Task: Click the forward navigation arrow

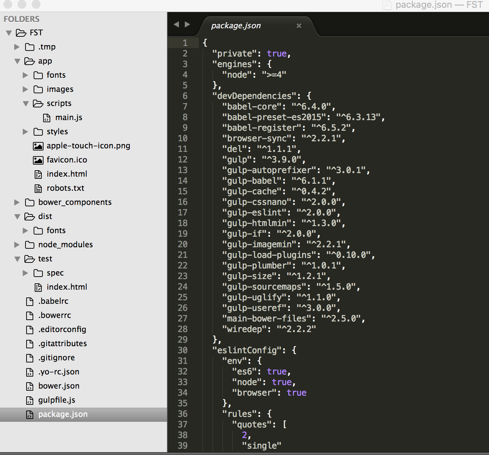Action: point(187,24)
